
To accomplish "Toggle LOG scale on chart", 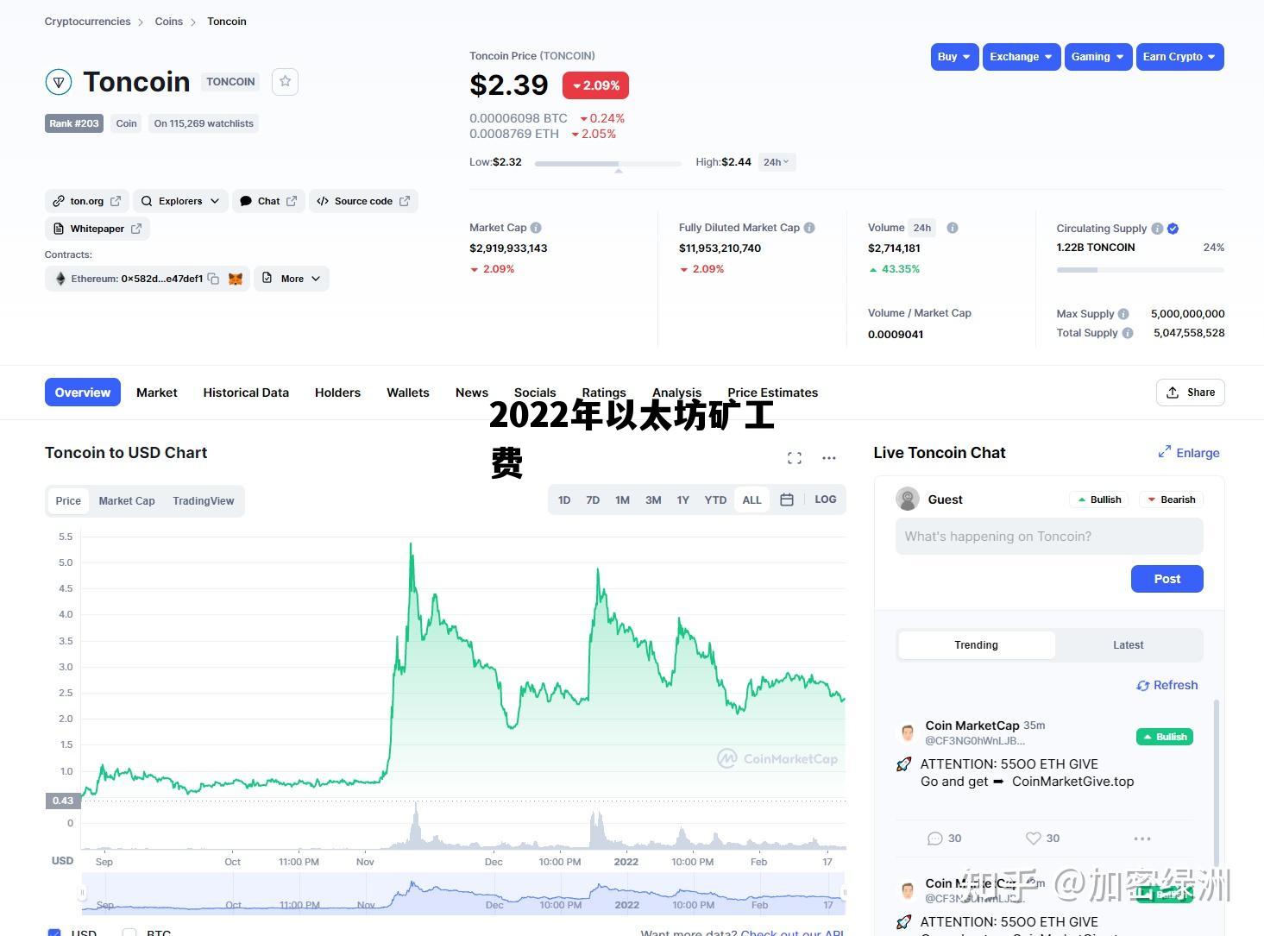I will coord(826,499).
